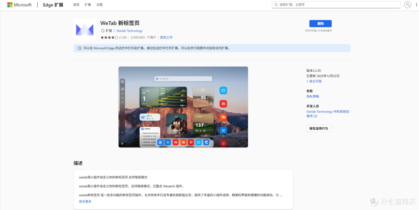Click the star rating (1.3K)
This screenshot has height=210, width=419.
coord(114,37)
